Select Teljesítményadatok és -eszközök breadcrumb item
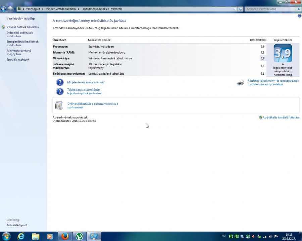Image resolution: width=302 pixels, height=241 pixels. click(101, 9)
